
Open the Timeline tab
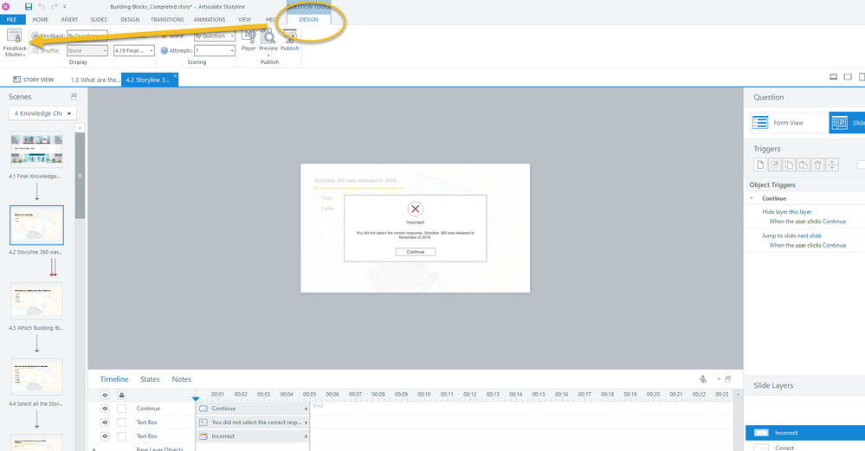(x=114, y=379)
